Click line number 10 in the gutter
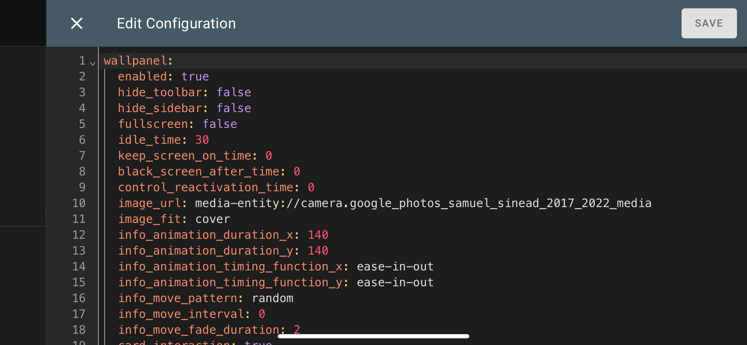 pyautogui.click(x=79, y=203)
